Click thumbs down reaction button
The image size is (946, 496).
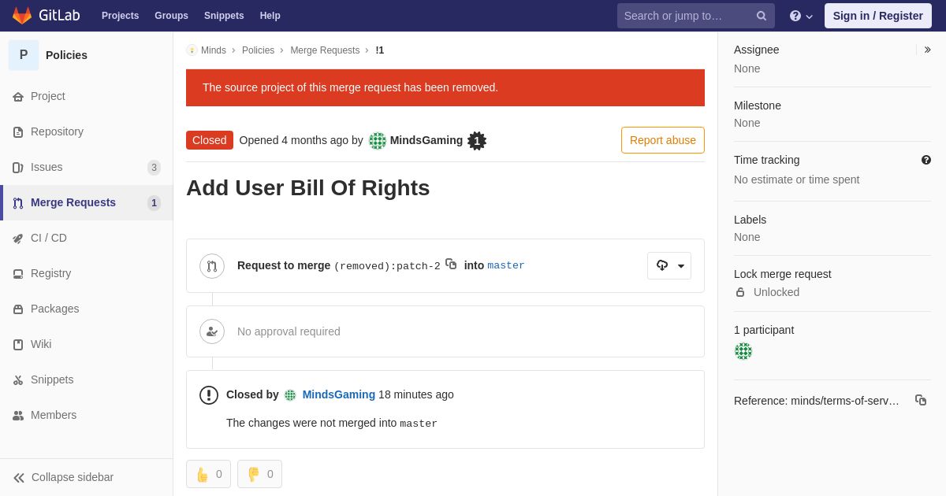(259, 474)
